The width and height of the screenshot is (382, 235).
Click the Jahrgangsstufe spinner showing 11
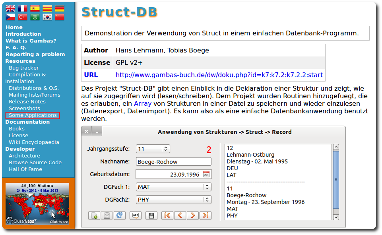pos(153,149)
